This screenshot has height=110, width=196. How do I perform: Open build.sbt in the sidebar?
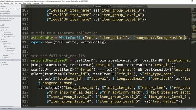click(6, 65)
